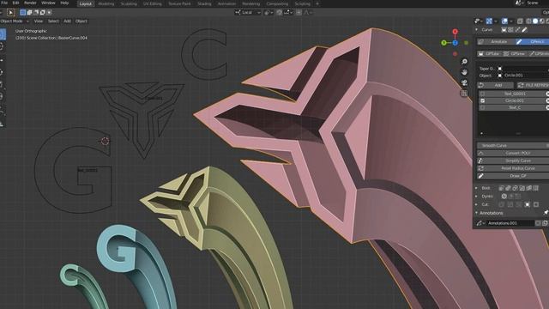Screen dimensions: 549x309
Task: Click the zoom magnifier viewport icon
Action: (x=464, y=62)
